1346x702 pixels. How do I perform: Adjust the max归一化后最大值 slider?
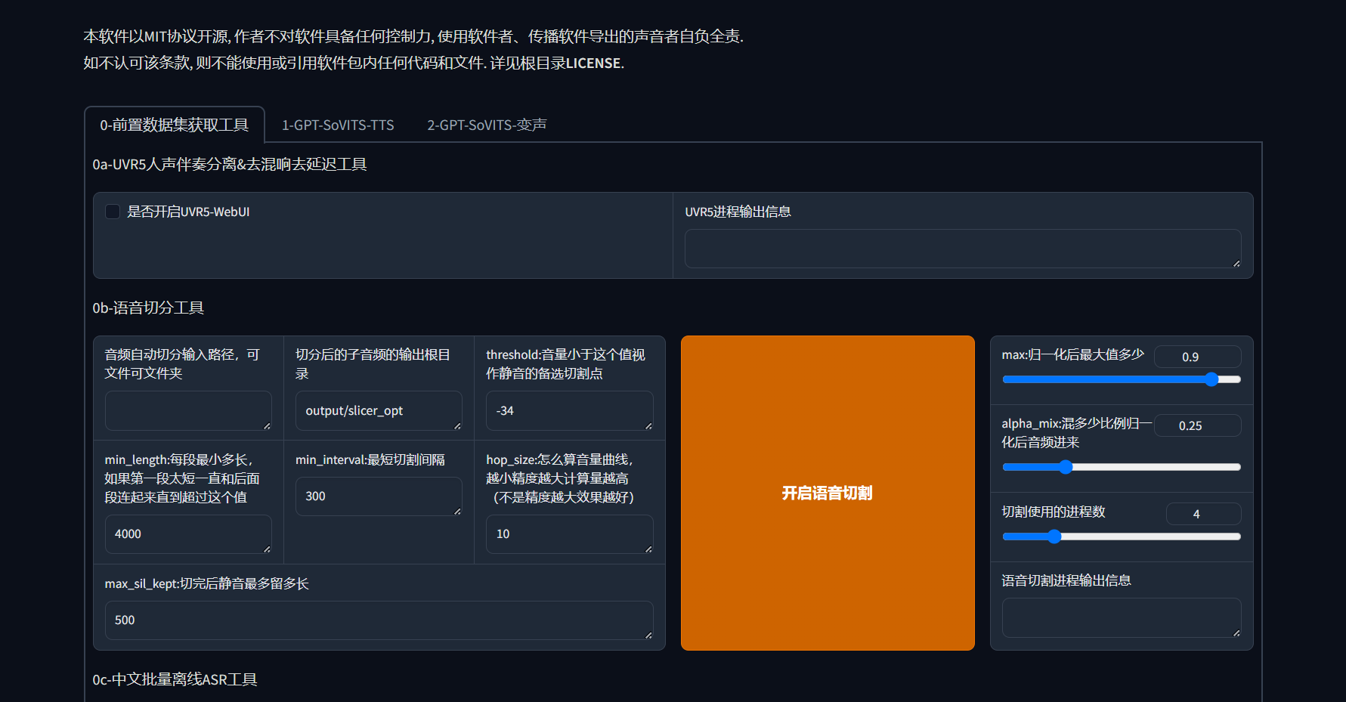click(x=1122, y=379)
